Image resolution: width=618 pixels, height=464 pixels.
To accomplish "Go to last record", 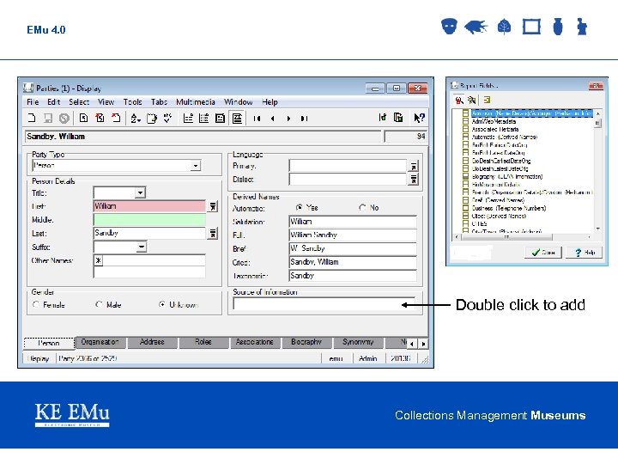I will coord(304,118).
